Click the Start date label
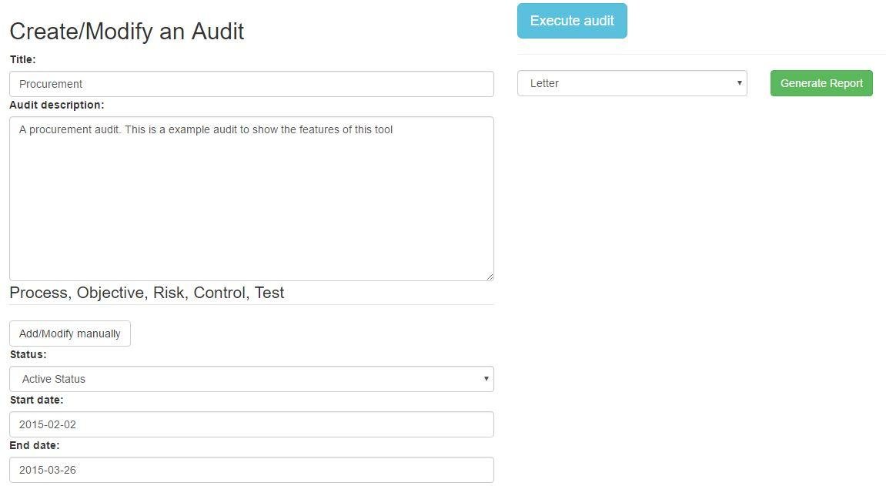Screen dimensions: 886x486 [36, 400]
